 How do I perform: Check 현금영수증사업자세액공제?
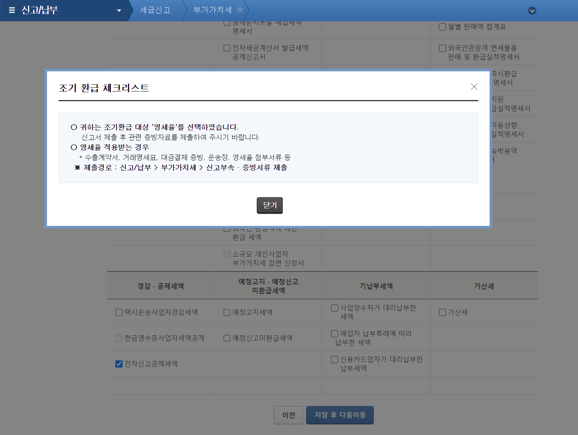[119, 338]
